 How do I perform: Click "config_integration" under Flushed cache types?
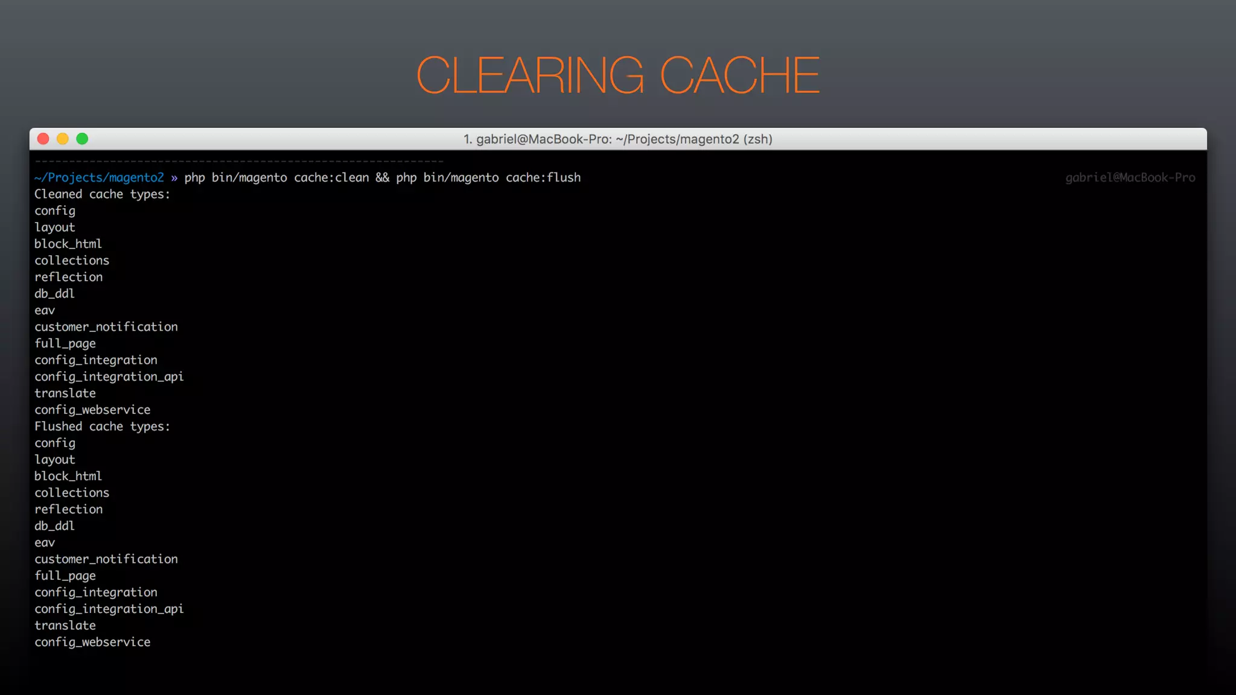click(x=96, y=592)
